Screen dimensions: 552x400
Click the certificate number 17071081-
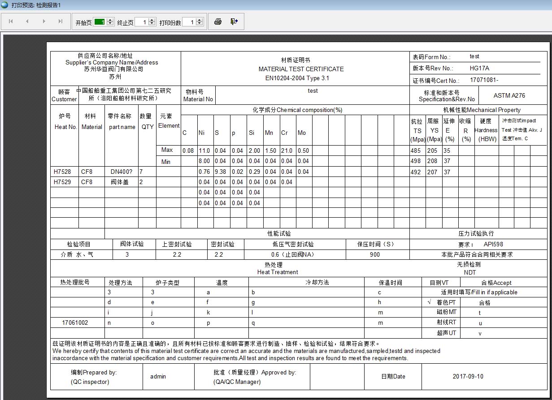point(484,80)
